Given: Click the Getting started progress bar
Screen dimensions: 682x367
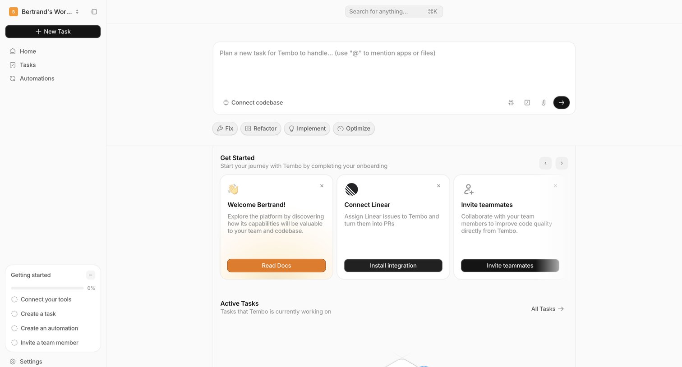Looking at the screenshot, I should (x=47, y=288).
